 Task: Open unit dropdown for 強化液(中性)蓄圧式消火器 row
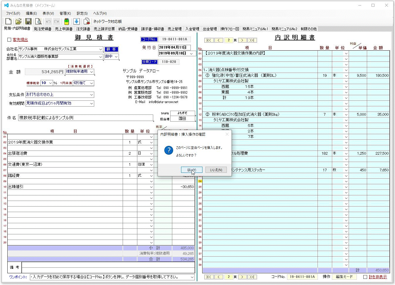pos(346,76)
